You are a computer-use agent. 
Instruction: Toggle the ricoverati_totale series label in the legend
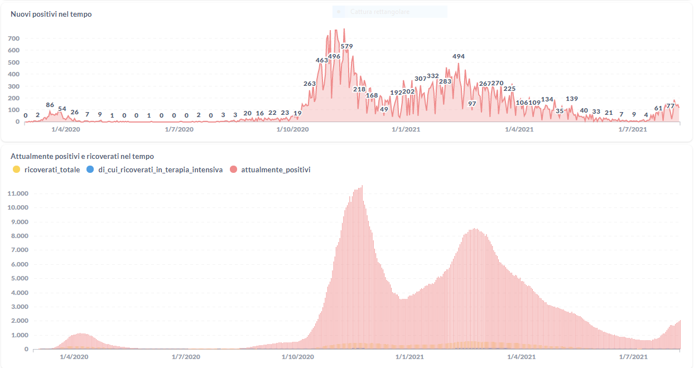52,170
